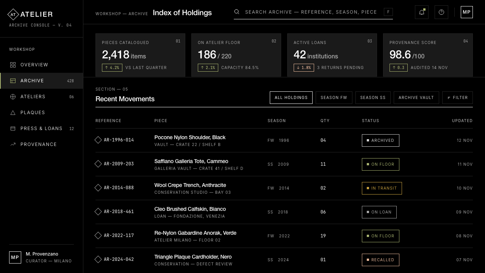Open the Triangle Plaque Cardholder, Nero piece
The height and width of the screenshot is (273, 485).
point(193,257)
